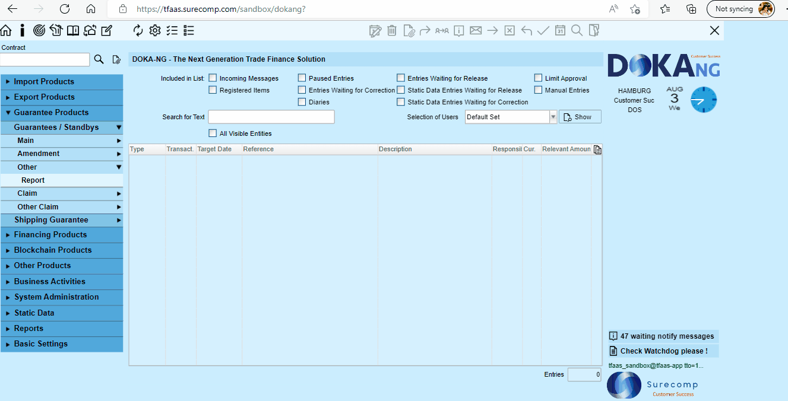Screen dimensions: 788x401
Task: Expand the Amendment submenu
Action: (62, 154)
